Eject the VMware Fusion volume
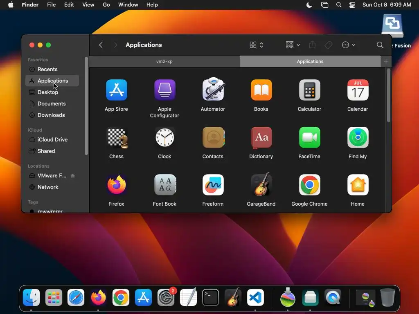Image resolution: width=419 pixels, height=314 pixels. click(x=73, y=175)
